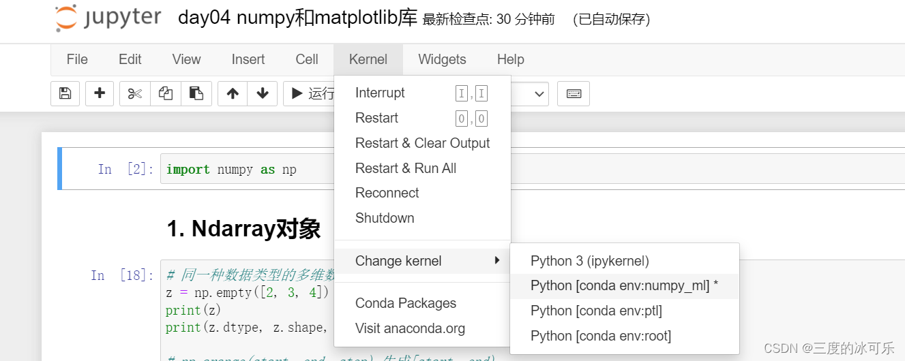This screenshot has width=905, height=361.
Task: Close the open Kernel menu
Action: point(368,59)
